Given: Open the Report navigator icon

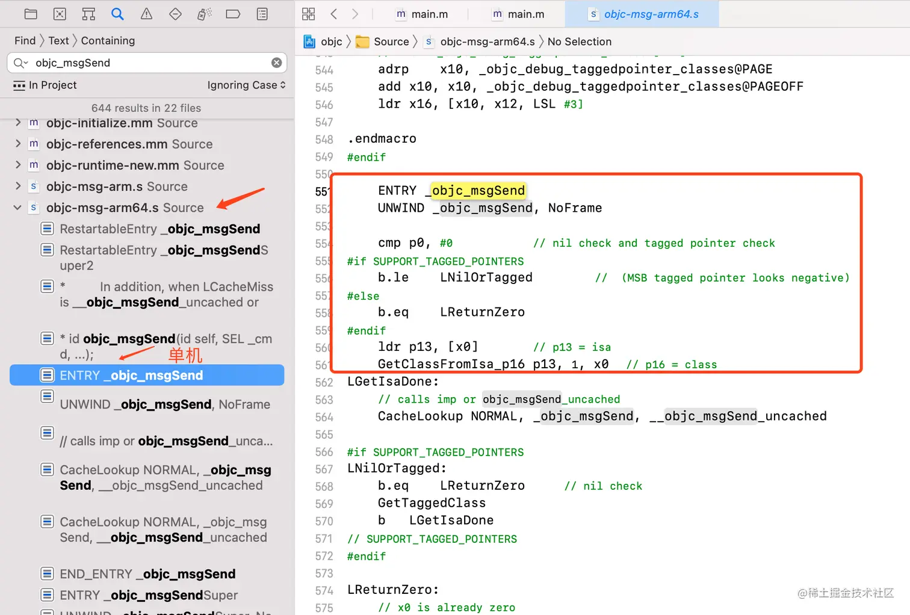Looking at the screenshot, I should (x=262, y=14).
